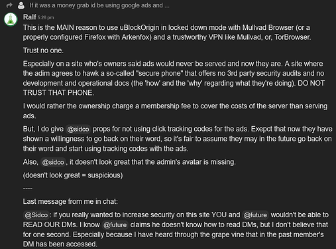Click the paragraph starting "I would rather the ownership"
Screen dimensions: 336x249
tap(175, 111)
